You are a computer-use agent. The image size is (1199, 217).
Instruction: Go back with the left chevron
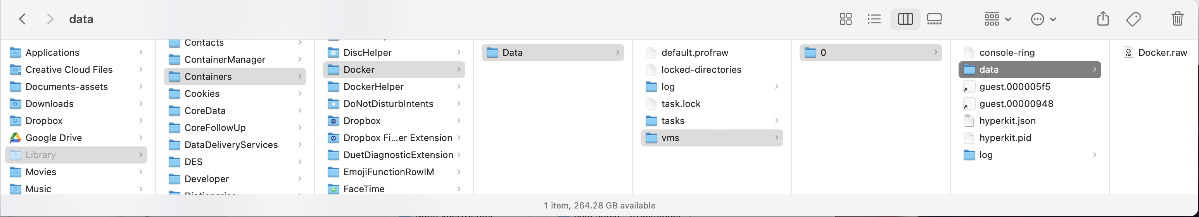(x=22, y=19)
